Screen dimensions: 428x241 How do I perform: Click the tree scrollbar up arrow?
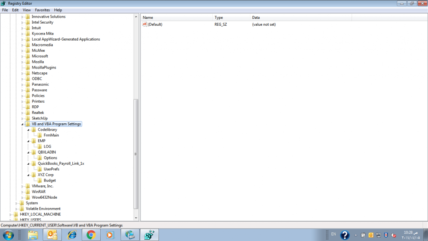(136, 17)
